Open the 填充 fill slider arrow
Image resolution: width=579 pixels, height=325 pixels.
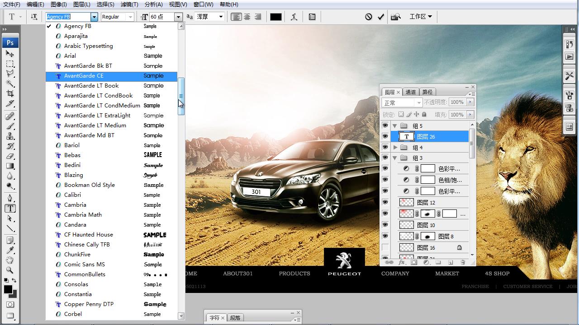coord(470,115)
